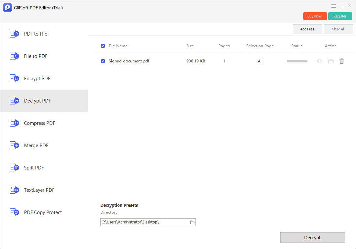Click the Pages column header

pyautogui.click(x=224, y=46)
